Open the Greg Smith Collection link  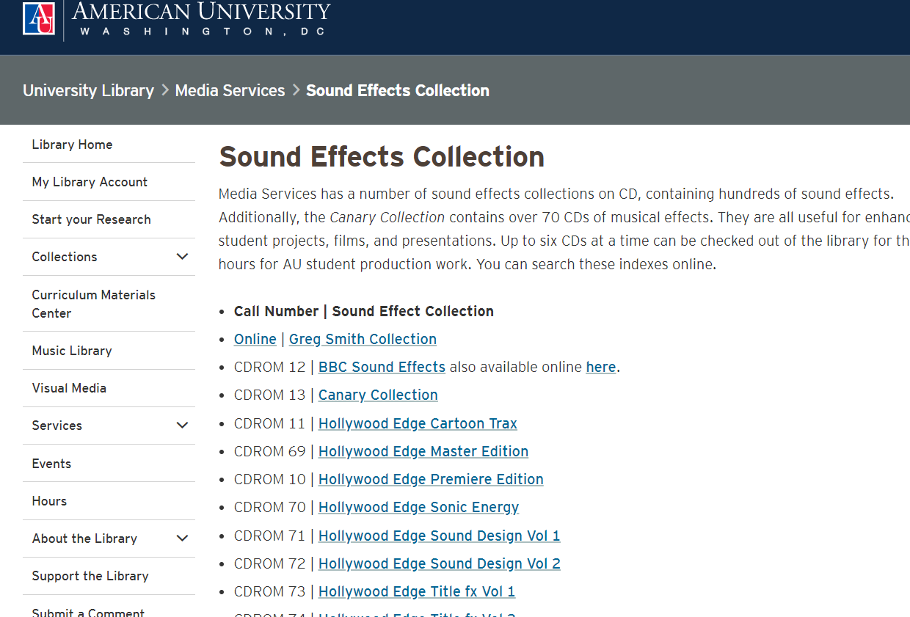coord(363,339)
